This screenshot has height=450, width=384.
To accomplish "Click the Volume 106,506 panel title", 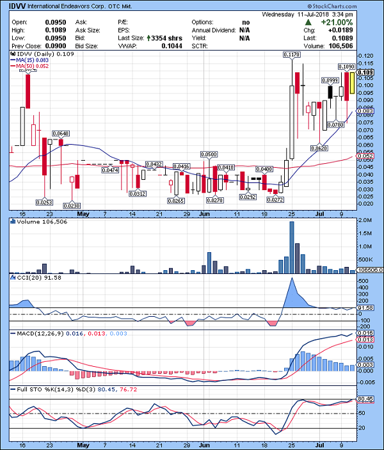I will [x=42, y=222].
